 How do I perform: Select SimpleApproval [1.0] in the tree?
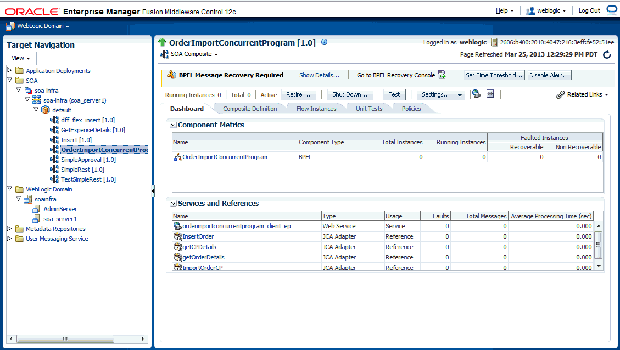(88, 160)
